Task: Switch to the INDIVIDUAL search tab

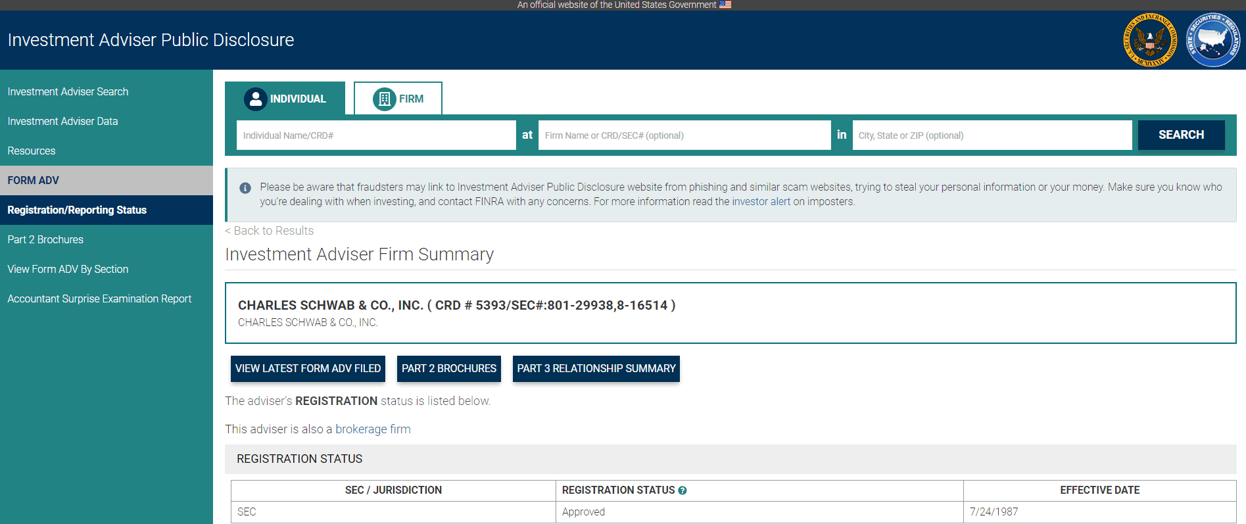Action: click(x=285, y=98)
